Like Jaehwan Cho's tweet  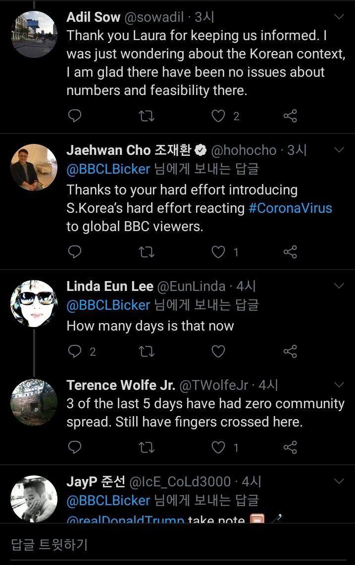(218, 252)
